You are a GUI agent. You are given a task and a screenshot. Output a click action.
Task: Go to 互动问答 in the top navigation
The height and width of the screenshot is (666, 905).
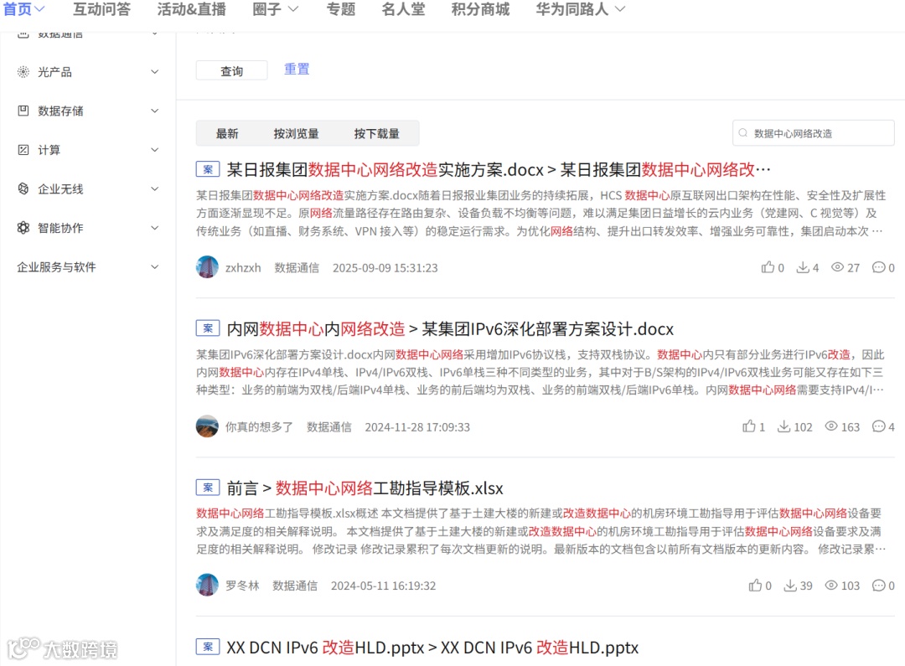coord(101,8)
